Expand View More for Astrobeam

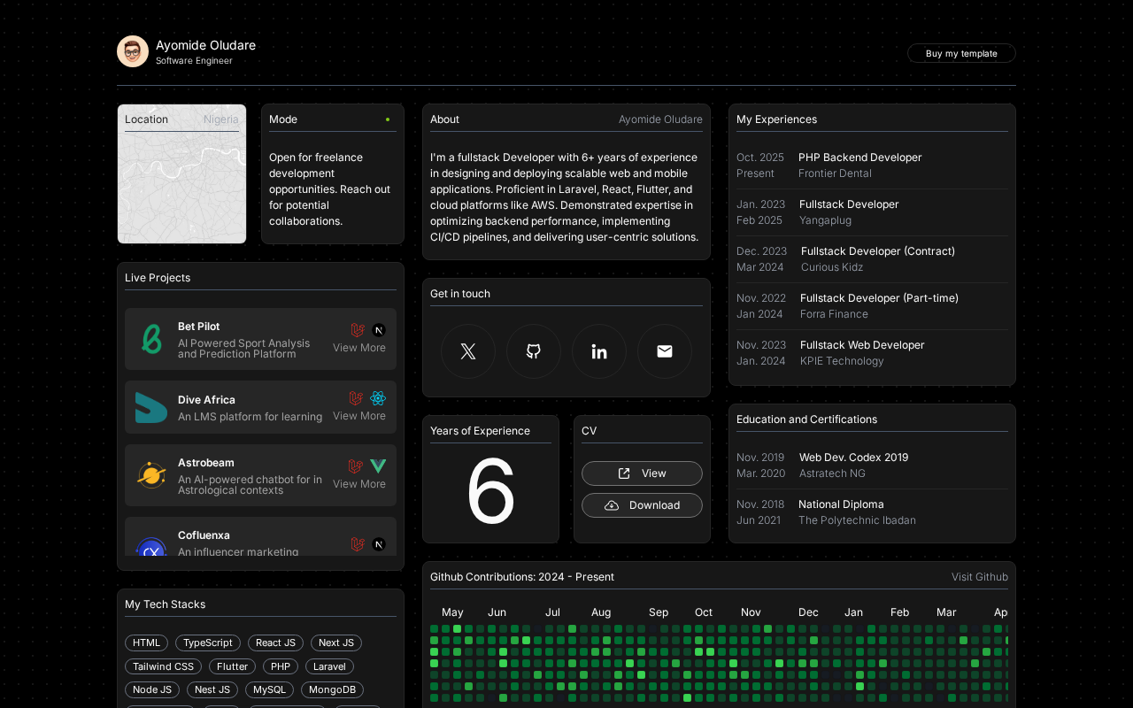click(359, 484)
